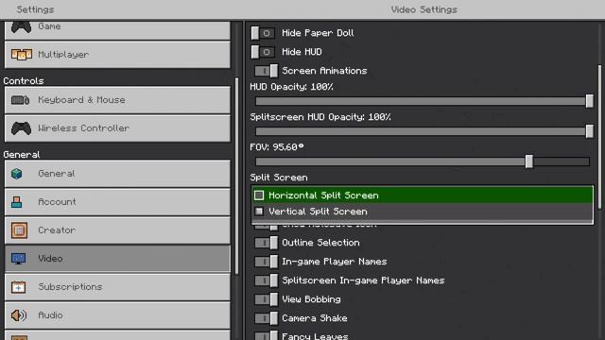Viewport: 605px width, 340px height.
Task: Go to General settings label
Action: click(57, 174)
